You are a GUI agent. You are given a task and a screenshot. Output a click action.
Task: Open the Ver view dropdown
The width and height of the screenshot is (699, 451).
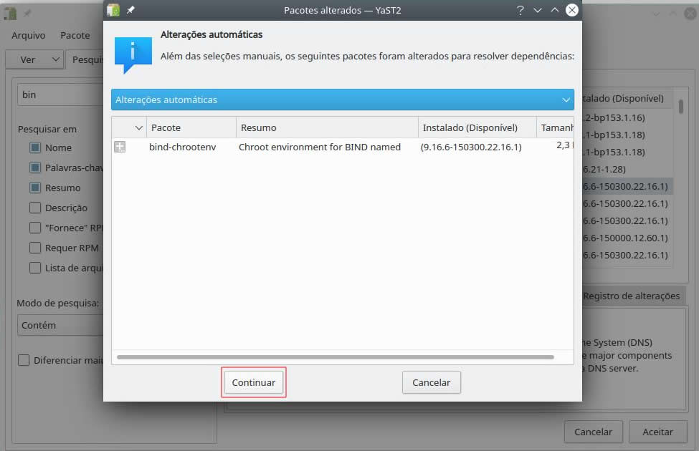click(34, 59)
